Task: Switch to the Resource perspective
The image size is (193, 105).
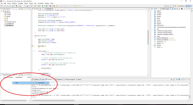Action: coord(181,6)
